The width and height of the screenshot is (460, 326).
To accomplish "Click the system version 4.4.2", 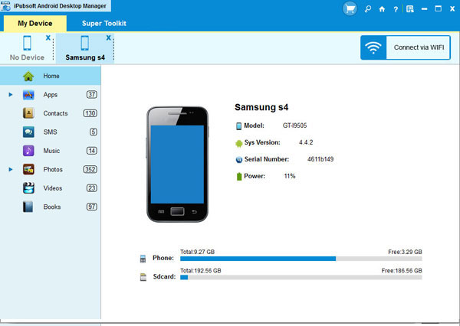I will (306, 142).
